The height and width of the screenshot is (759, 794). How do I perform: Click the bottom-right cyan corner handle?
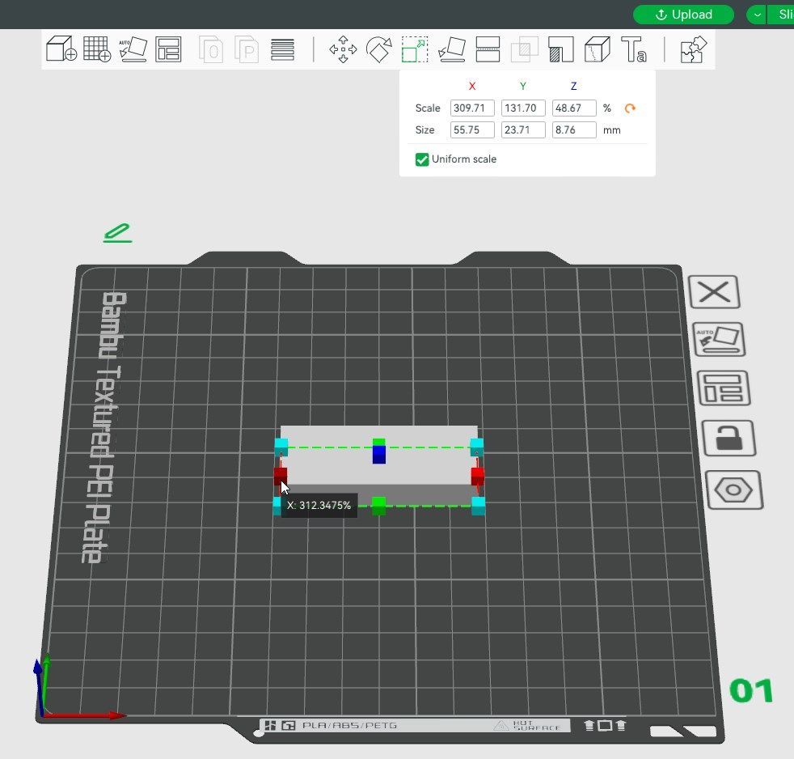click(478, 505)
